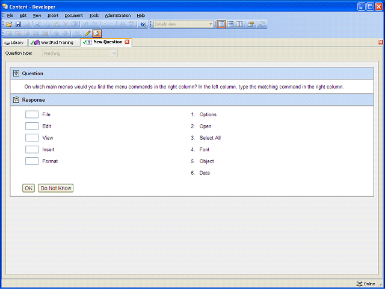Click the Refresh arrows icon
This screenshot has height=289, width=385.
[262, 24]
